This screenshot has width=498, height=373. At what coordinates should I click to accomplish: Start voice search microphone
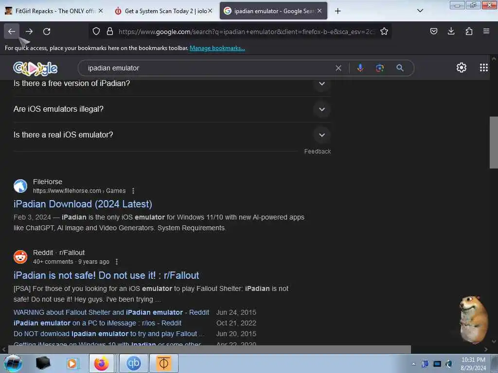tap(360, 68)
